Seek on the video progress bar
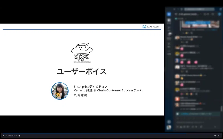The width and height of the screenshot is (223, 139). [111, 134]
